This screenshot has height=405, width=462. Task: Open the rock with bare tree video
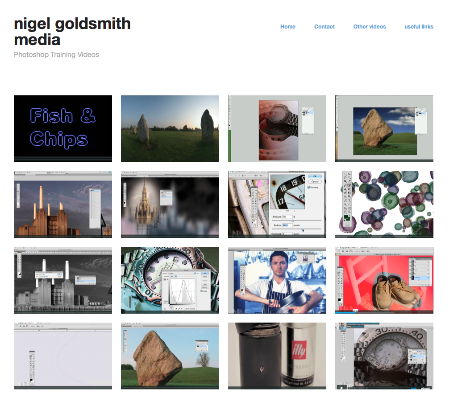click(x=170, y=356)
